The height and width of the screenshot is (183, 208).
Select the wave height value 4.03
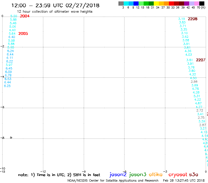189,55
